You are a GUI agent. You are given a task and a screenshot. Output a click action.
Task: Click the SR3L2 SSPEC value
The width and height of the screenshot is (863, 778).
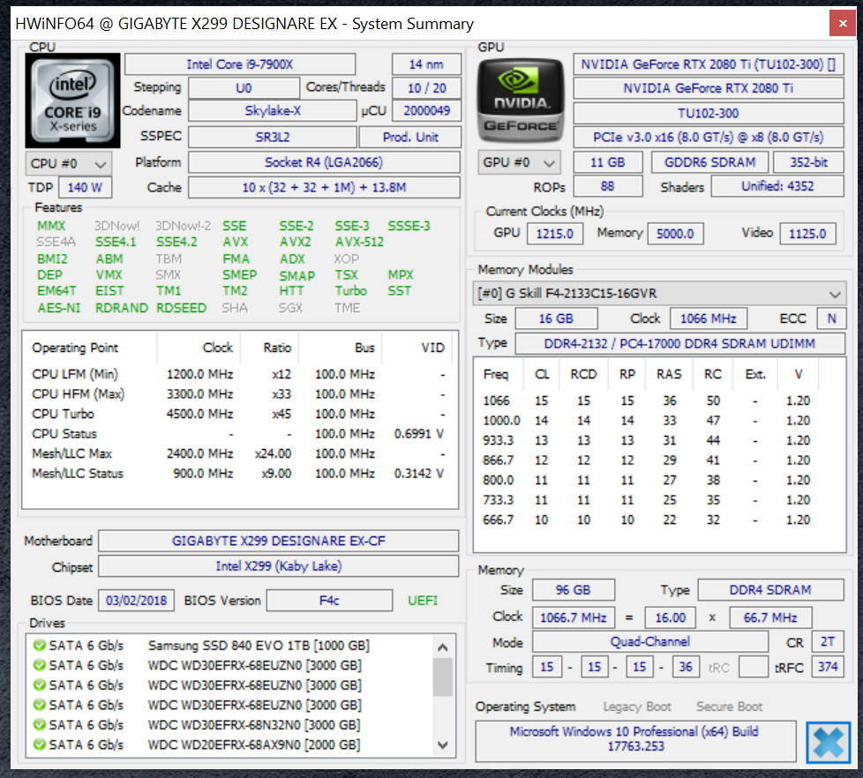(273, 137)
